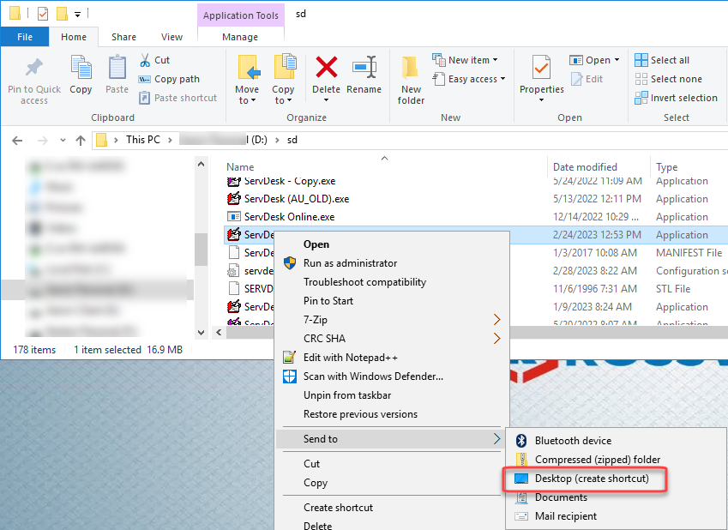Sort by the Date modified column header
The width and height of the screenshot is (728, 530).
pos(585,167)
